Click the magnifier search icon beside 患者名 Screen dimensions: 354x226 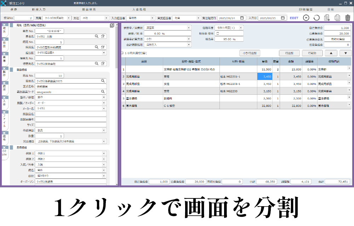[x=96, y=36]
